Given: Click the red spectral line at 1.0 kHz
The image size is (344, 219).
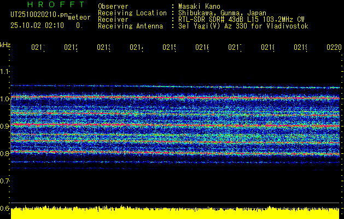Looking at the screenshot, I should pyautogui.click(x=175, y=97).
